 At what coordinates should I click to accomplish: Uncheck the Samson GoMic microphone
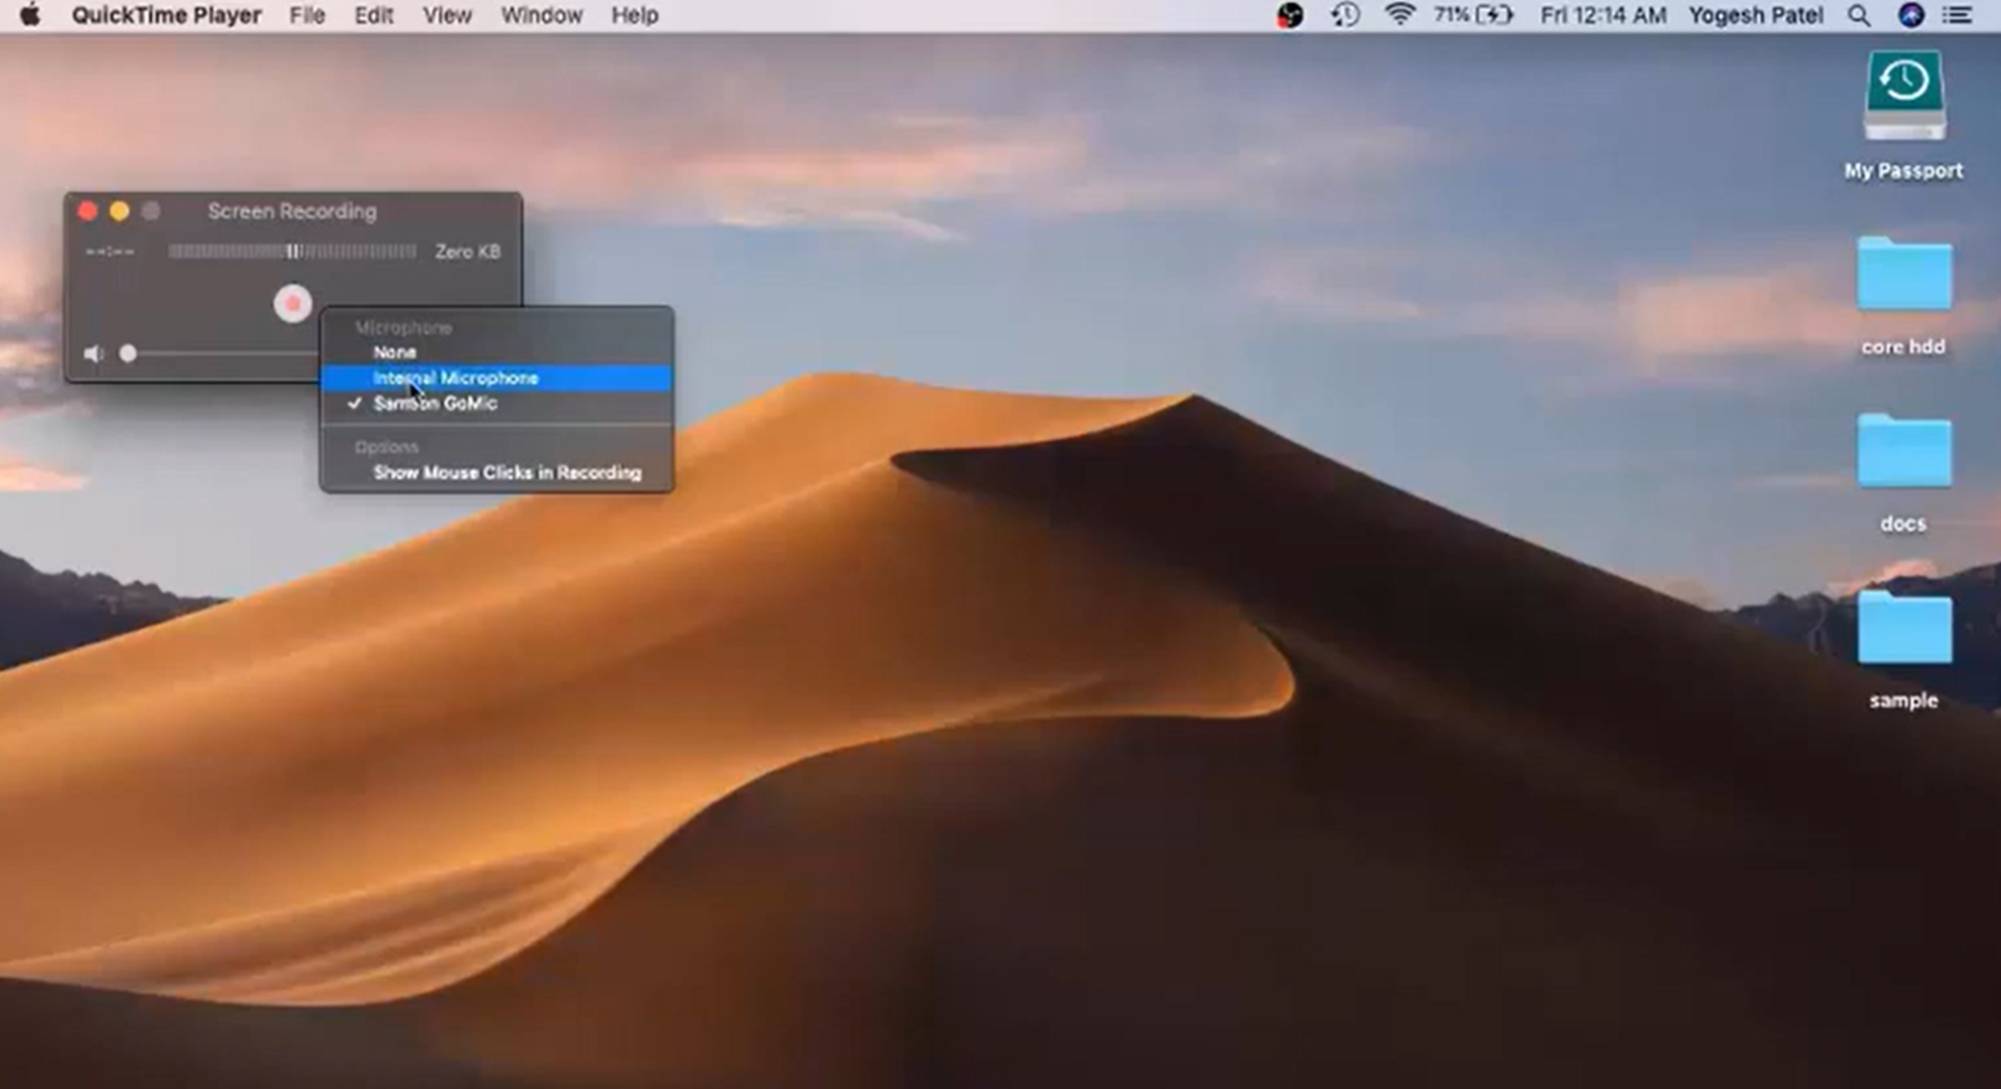(x=435, y=403)
